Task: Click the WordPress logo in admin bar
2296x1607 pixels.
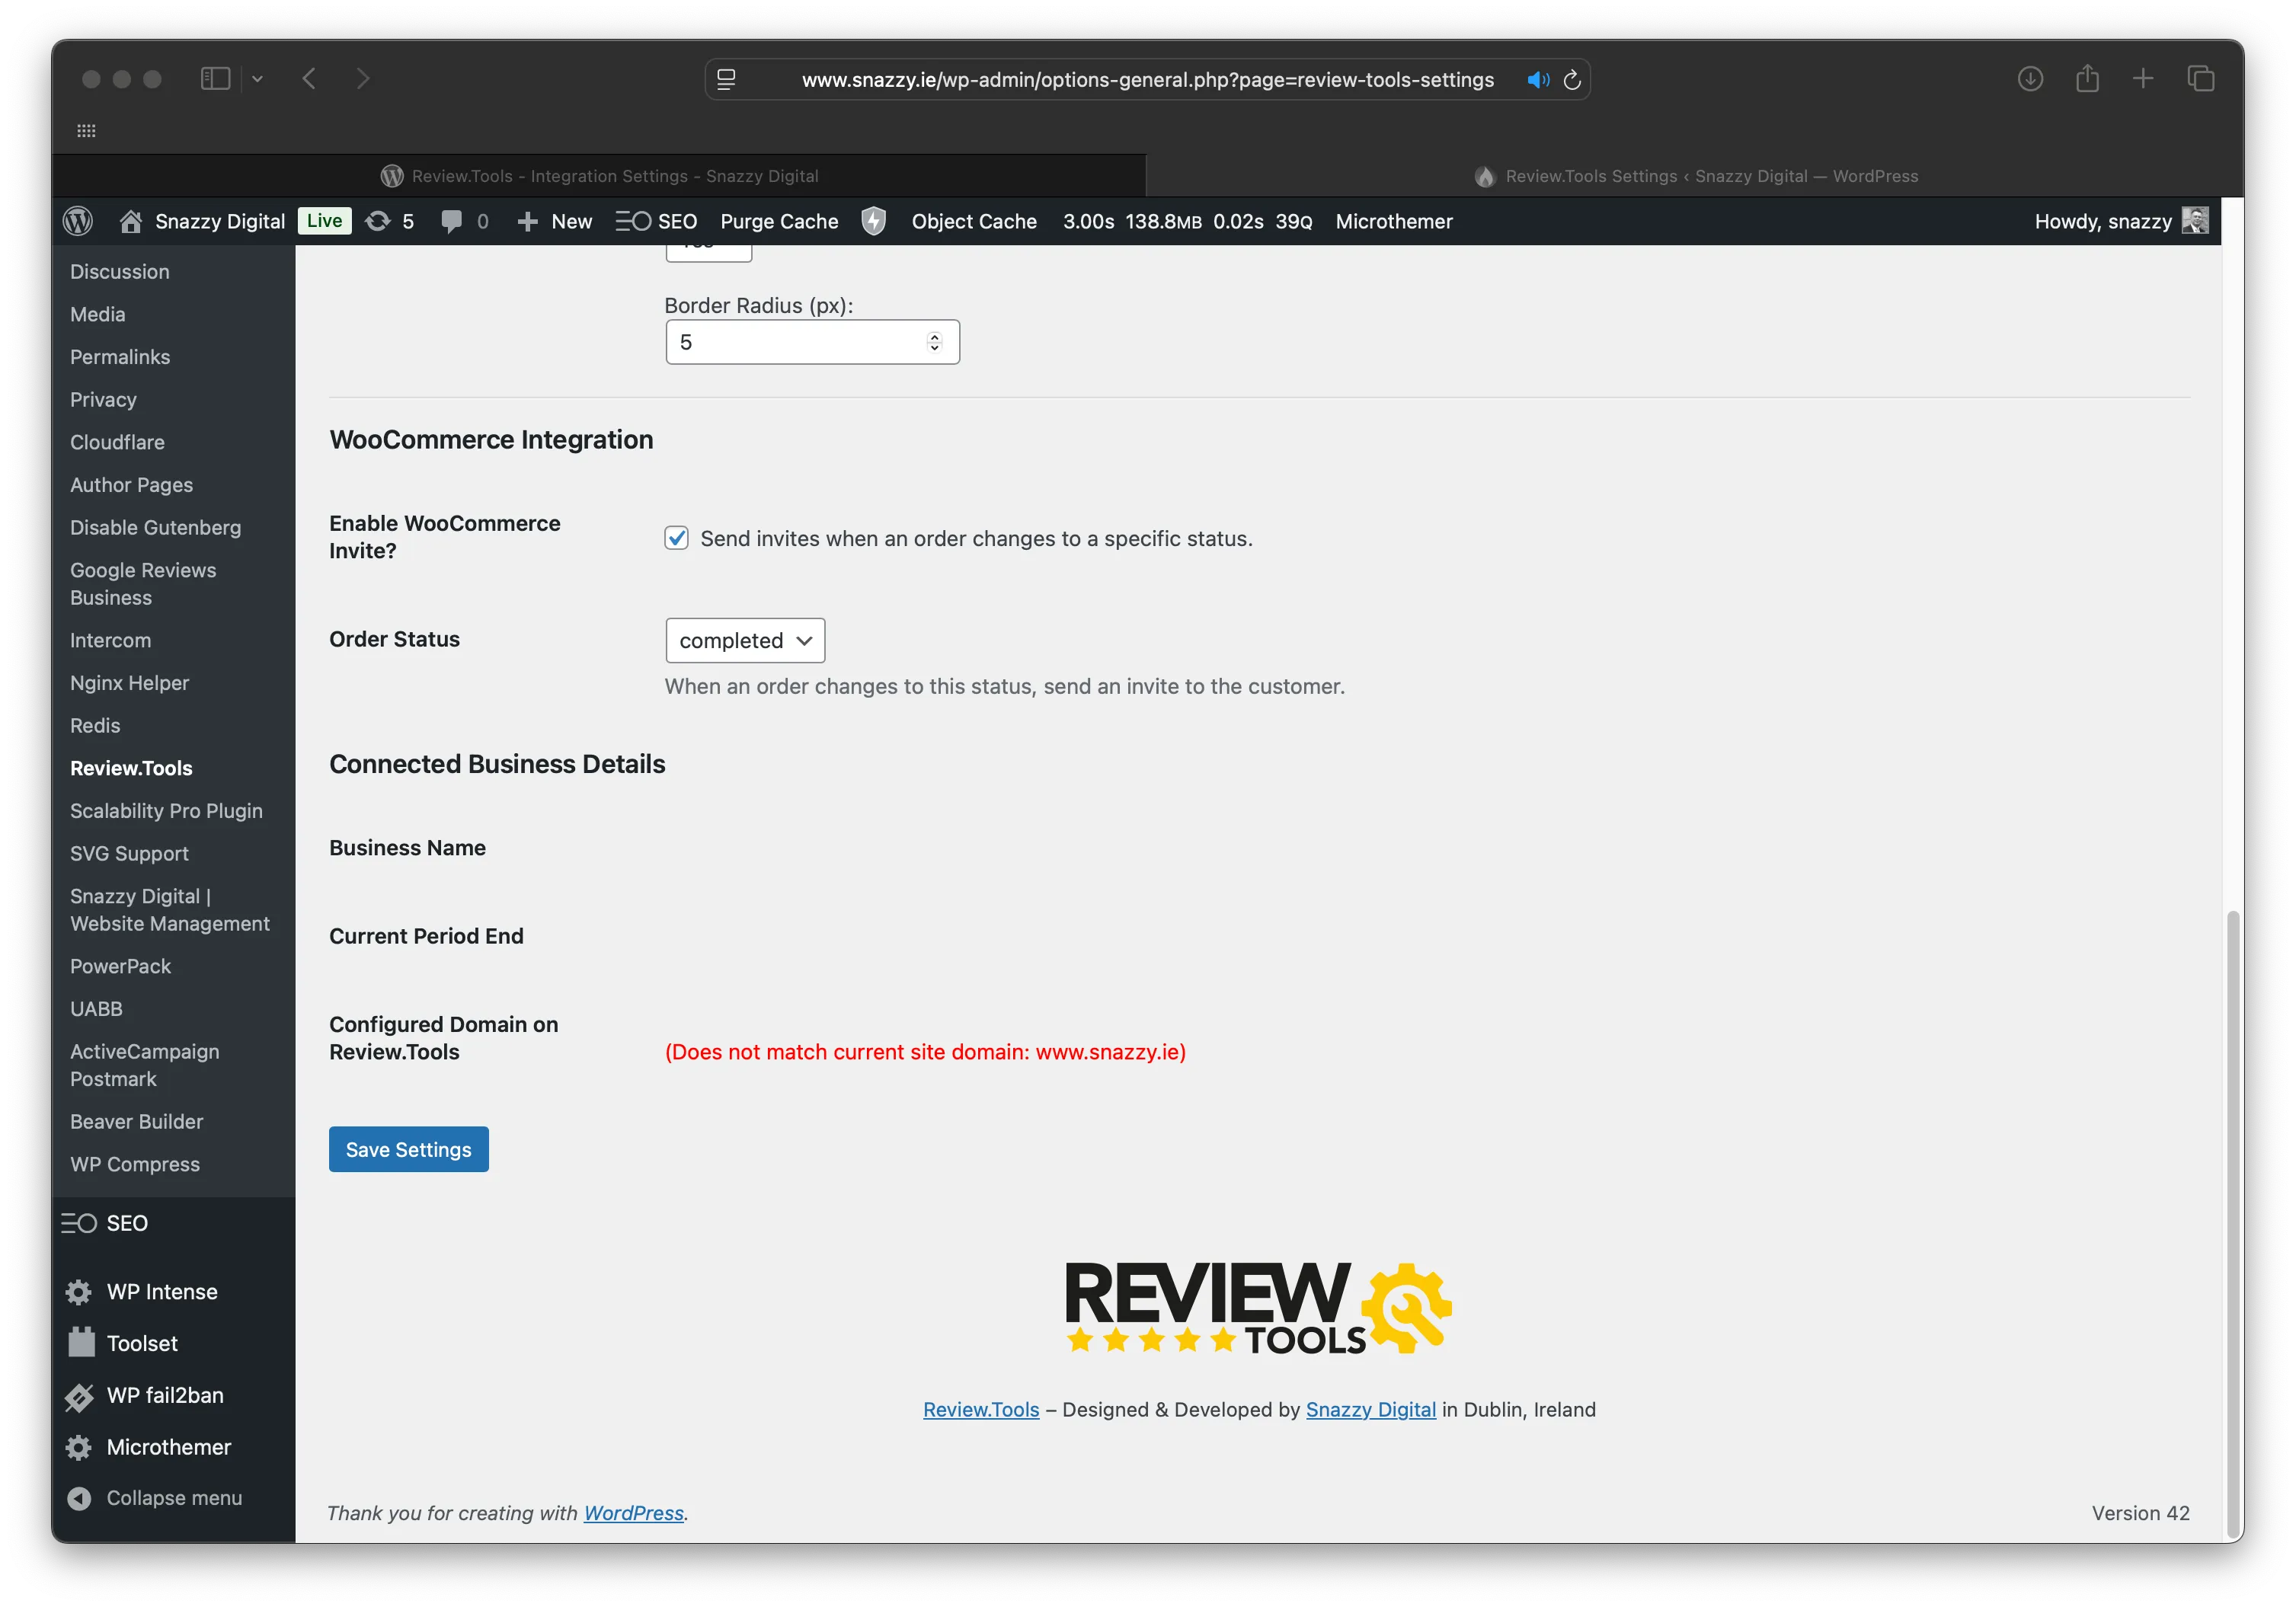Action: 78,221
